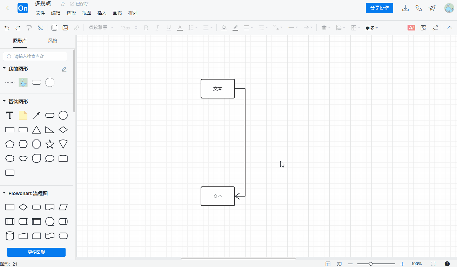Image resolution: width=457 pixels, height=267 pixels.
Task: Pick the pentagon shape in 基础图形
Action: 10,144
